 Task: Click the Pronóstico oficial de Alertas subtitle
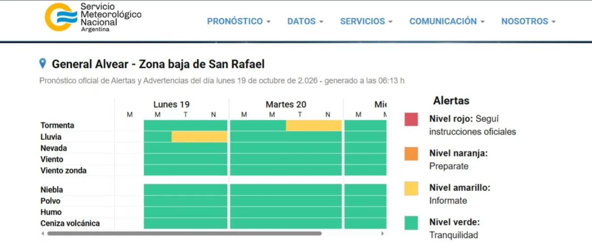tap(222, 81)
